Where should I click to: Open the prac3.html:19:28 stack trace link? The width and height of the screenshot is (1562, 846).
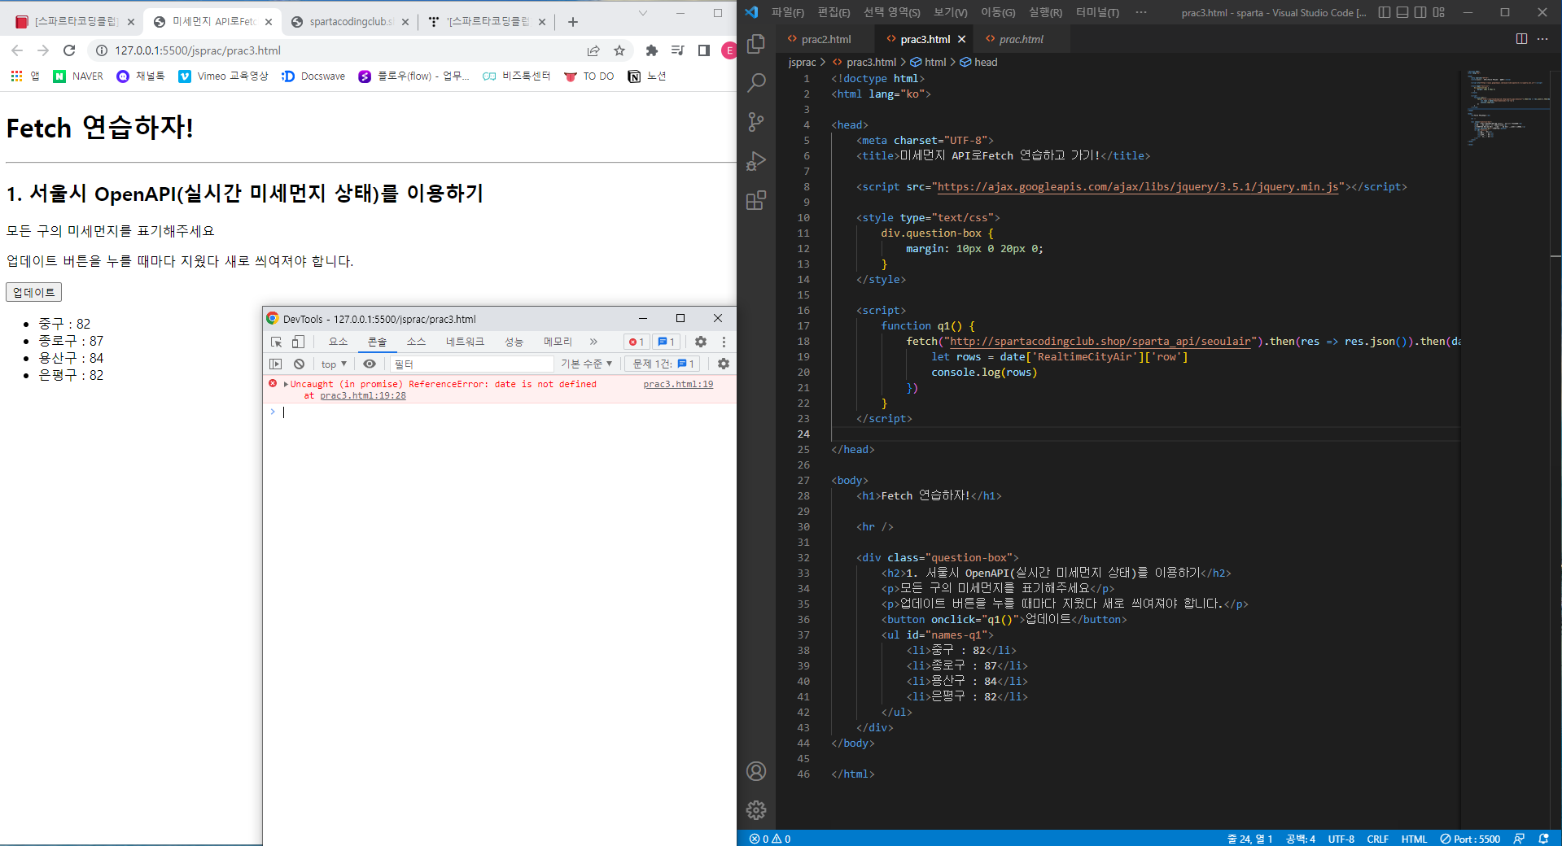pyautogui.click(x=363, y=395)
